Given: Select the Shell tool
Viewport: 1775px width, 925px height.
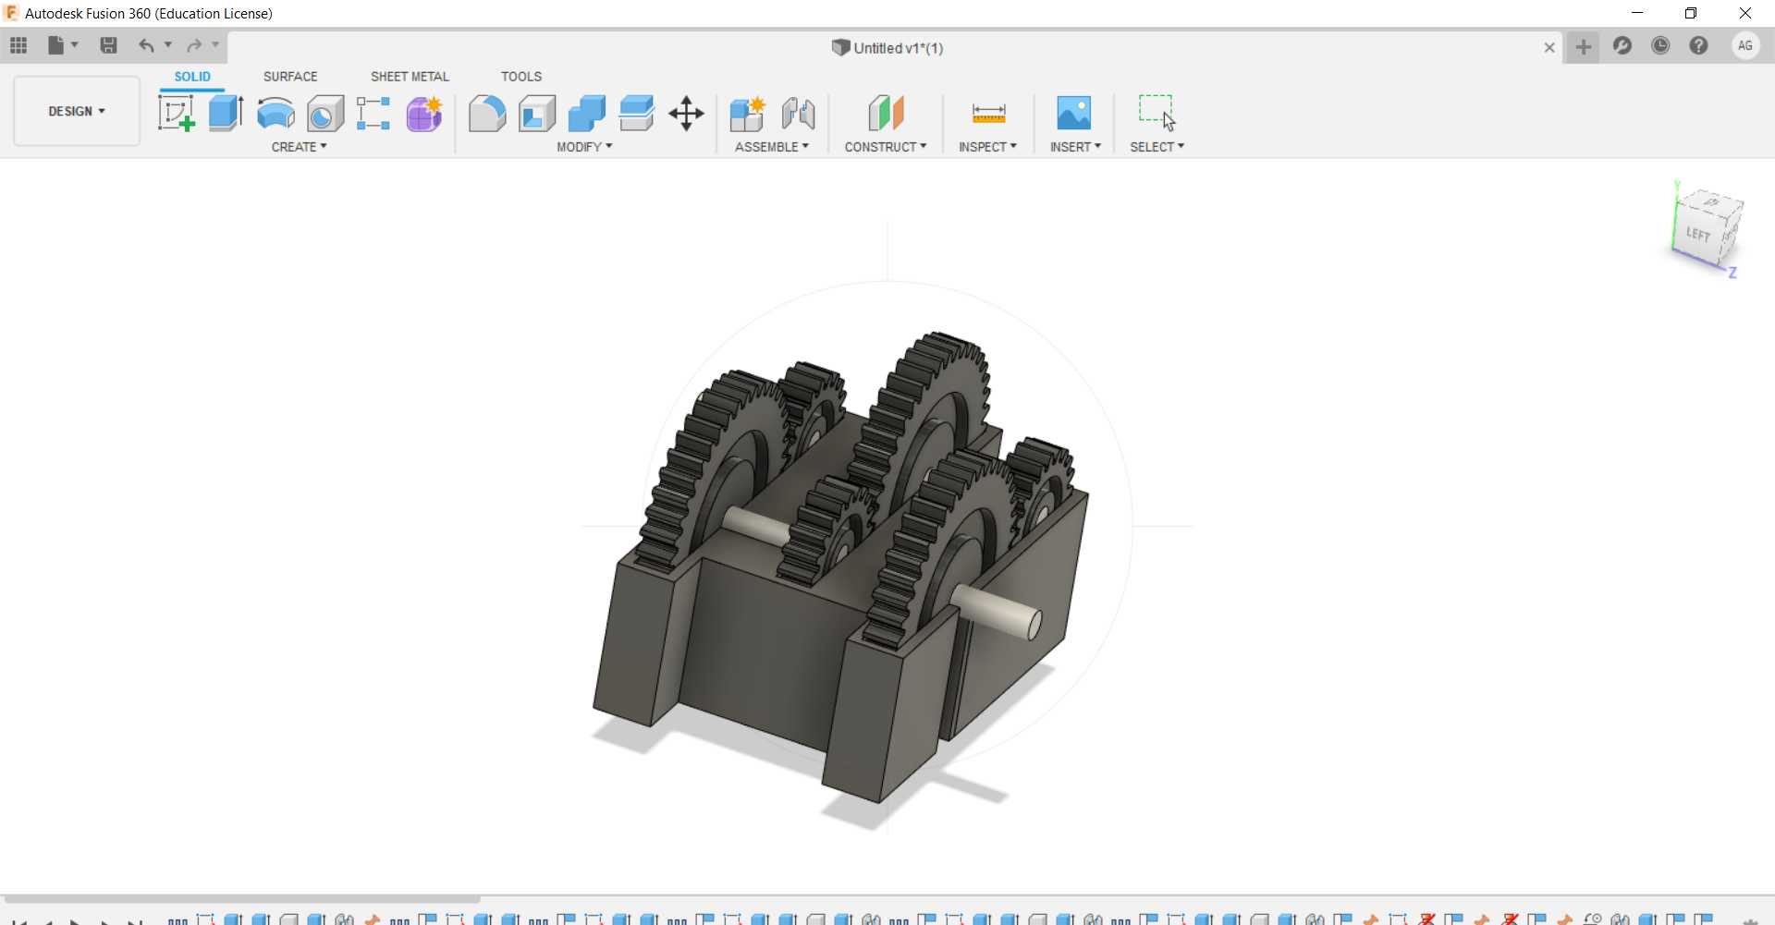Looking at the screenshot, I should click(x=537, y=114).
